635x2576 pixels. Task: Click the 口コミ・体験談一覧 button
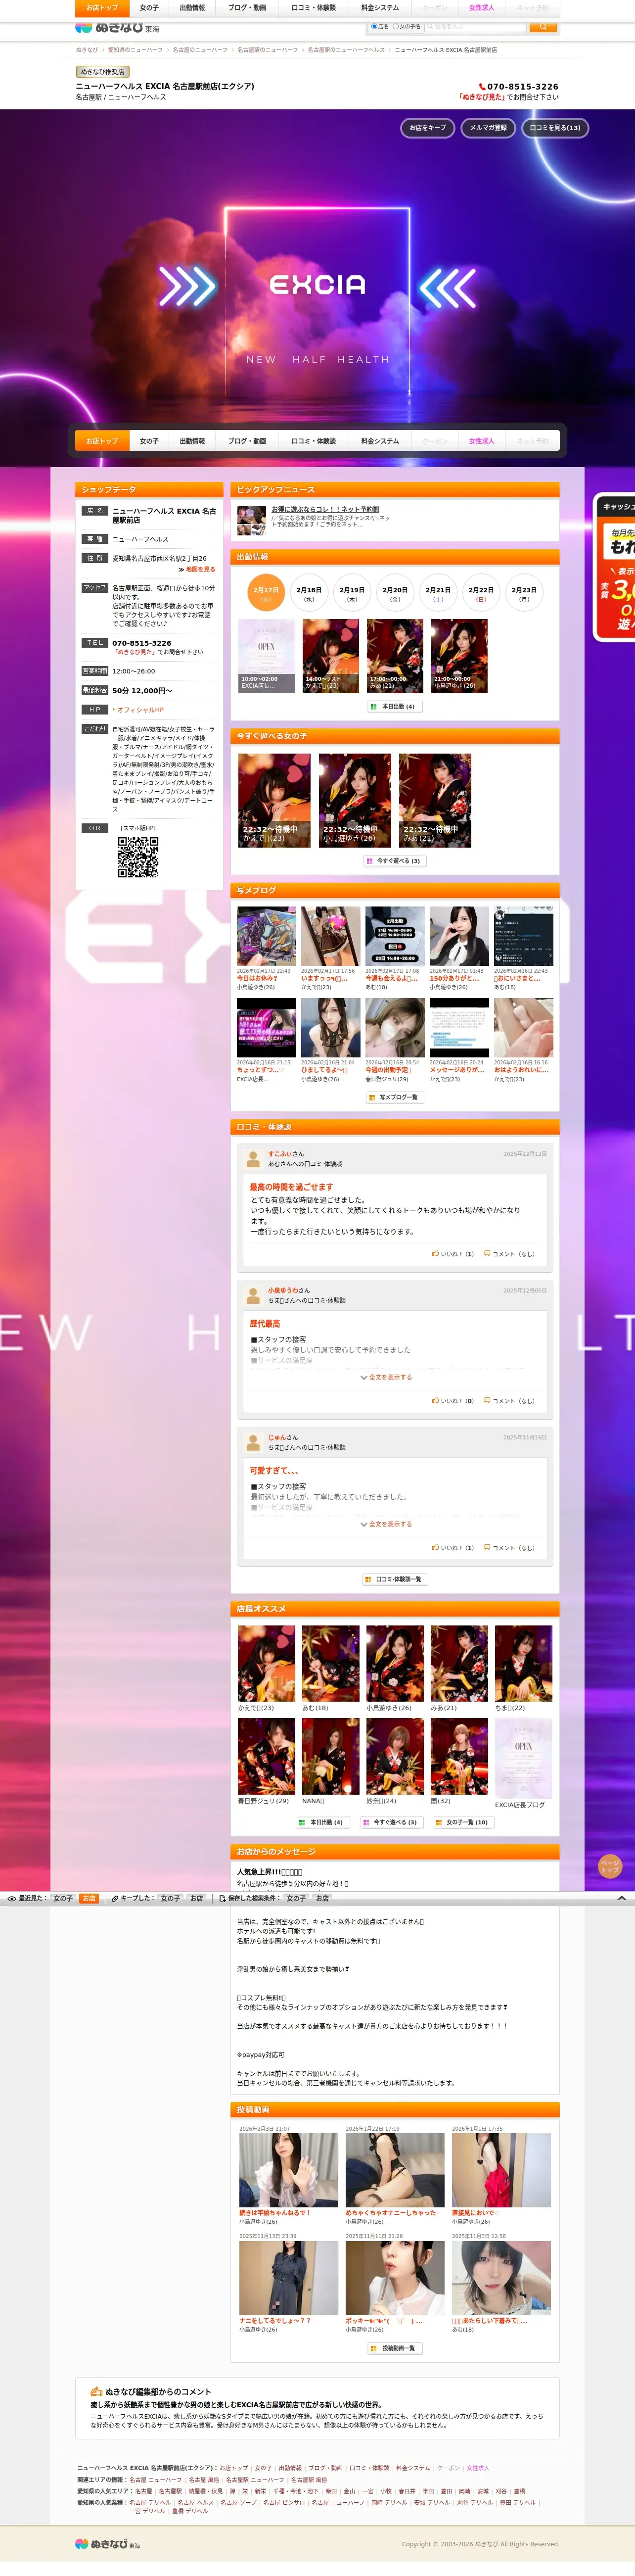click(x=394, y=1579)
